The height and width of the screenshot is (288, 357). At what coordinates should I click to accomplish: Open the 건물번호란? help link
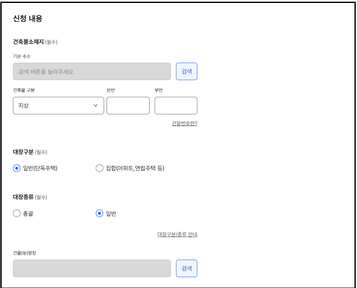pyautogui.click(x=184, y=123)
